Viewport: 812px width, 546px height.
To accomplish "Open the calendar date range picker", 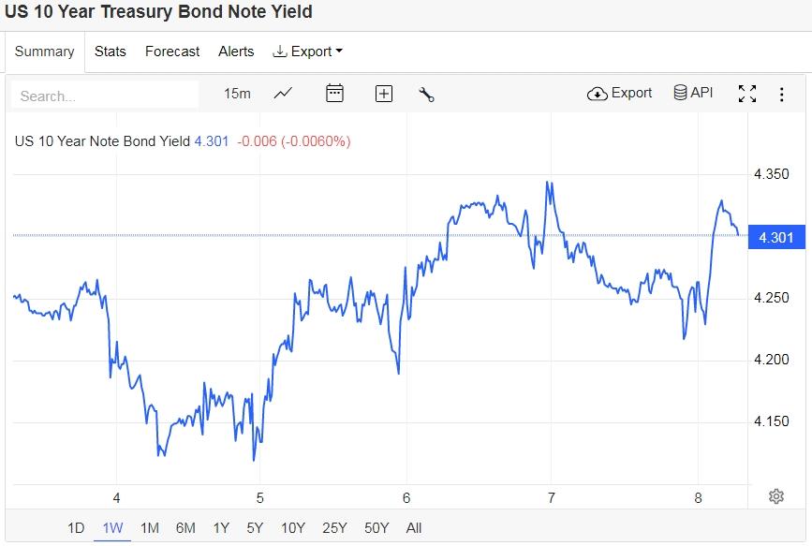I will pos(334,94).
